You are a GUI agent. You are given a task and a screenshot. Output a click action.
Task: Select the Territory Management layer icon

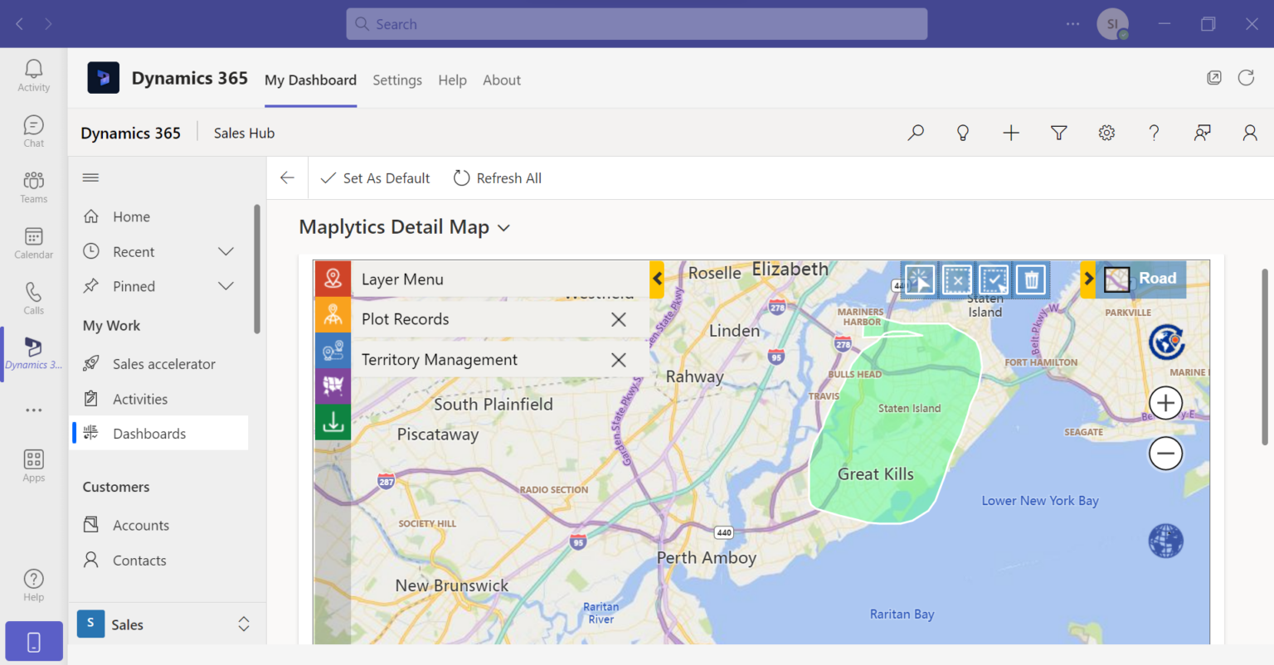[333, 351]
